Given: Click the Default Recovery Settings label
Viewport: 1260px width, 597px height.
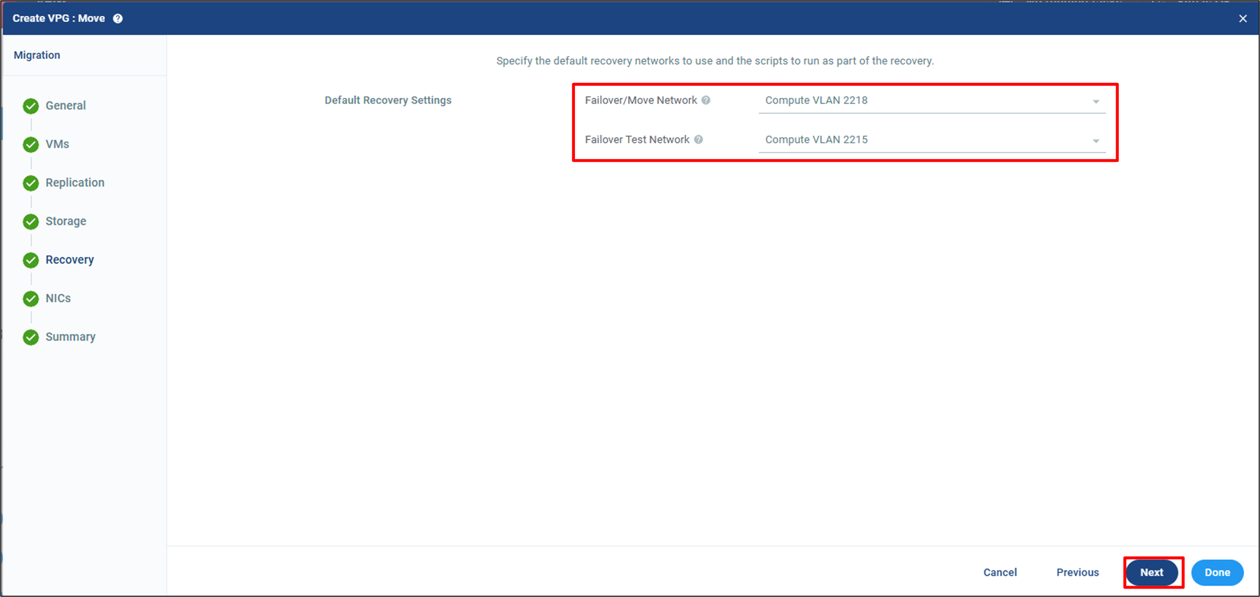Looking at the screenshot, I should pyautogui.click(x=388, y=100).
